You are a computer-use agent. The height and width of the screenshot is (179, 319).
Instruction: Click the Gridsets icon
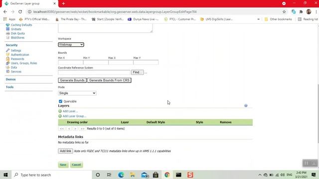[x=8, y=29]
